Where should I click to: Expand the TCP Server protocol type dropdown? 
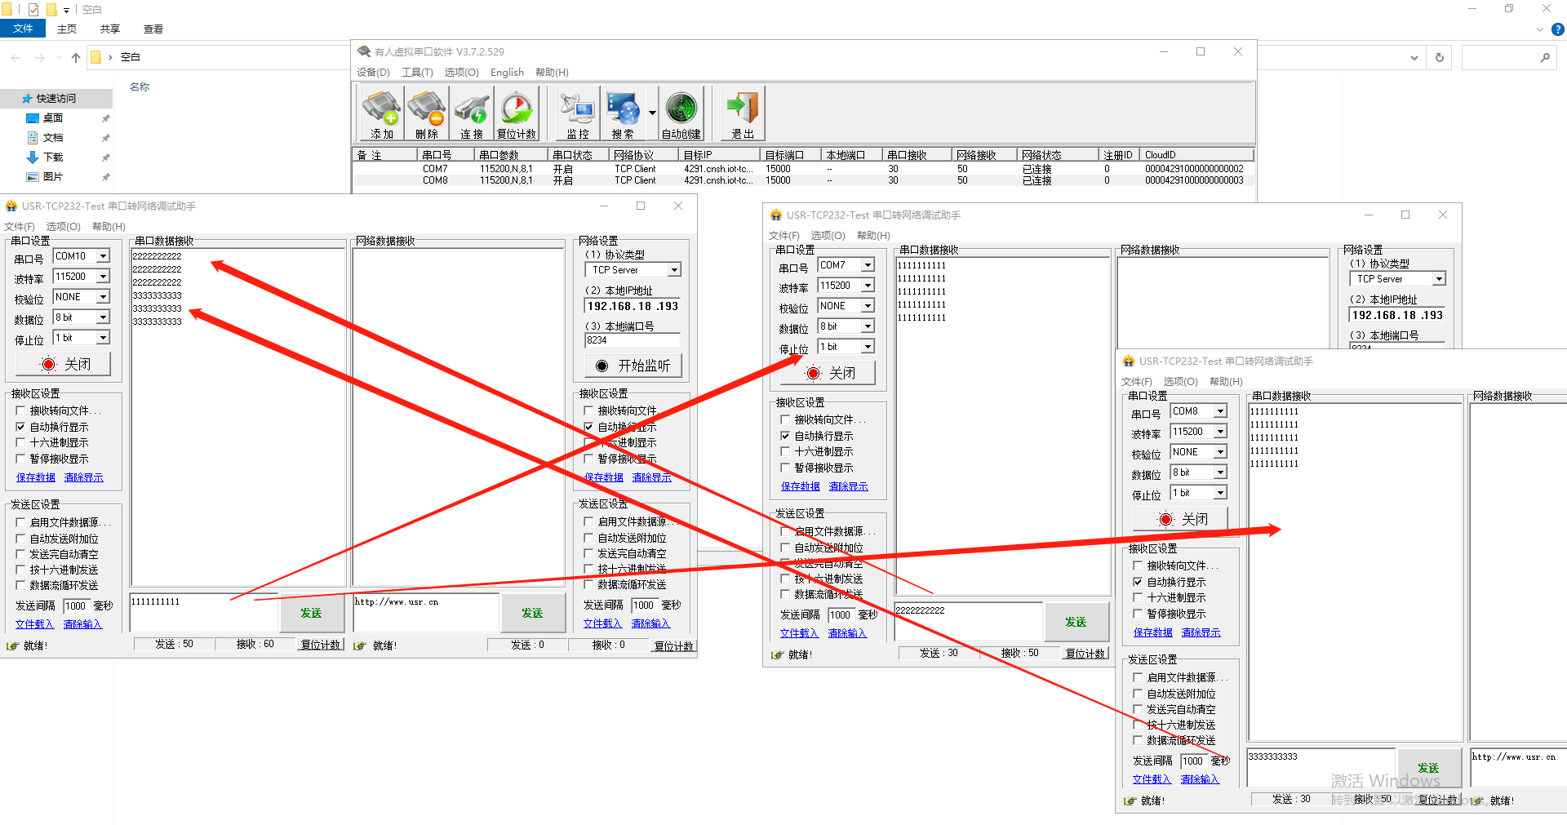674,270
